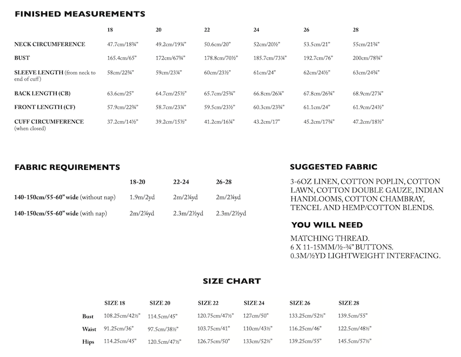Click the size 18 bust value 165.4cm

122,59
